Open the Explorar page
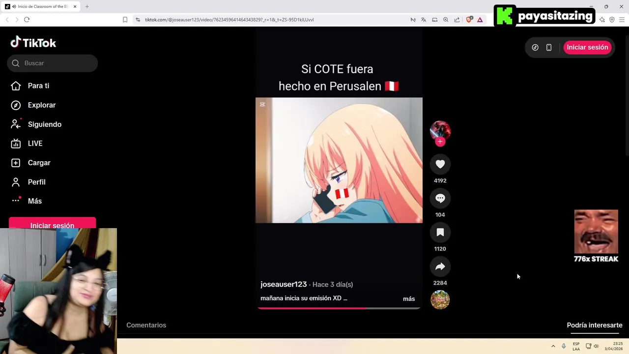Viewport: 629px width, 354px height. click(x=33, y=105)
